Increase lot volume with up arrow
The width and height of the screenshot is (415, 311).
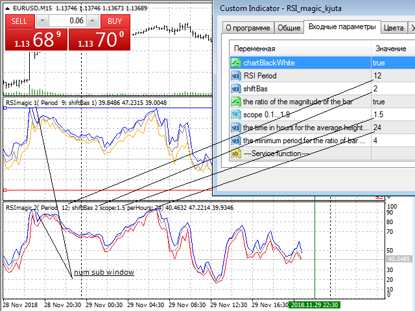pyautogui.click(x=93, y=21)
